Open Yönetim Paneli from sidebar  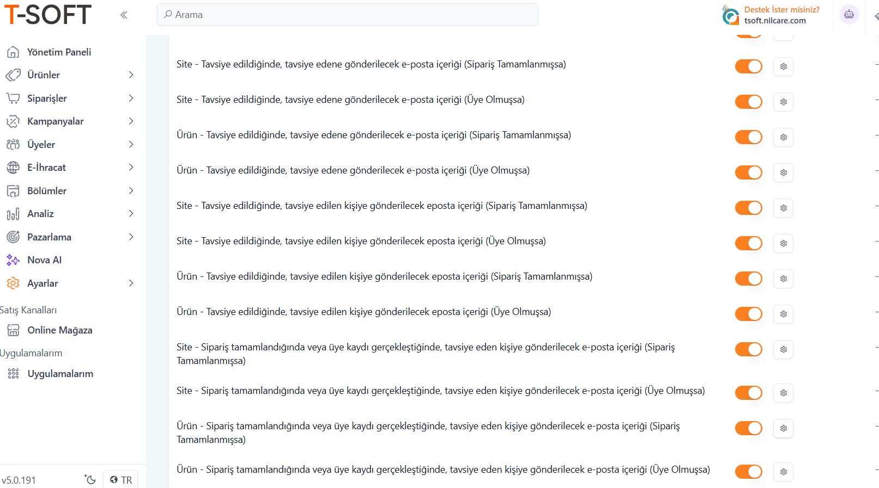[x=59, y=52]
